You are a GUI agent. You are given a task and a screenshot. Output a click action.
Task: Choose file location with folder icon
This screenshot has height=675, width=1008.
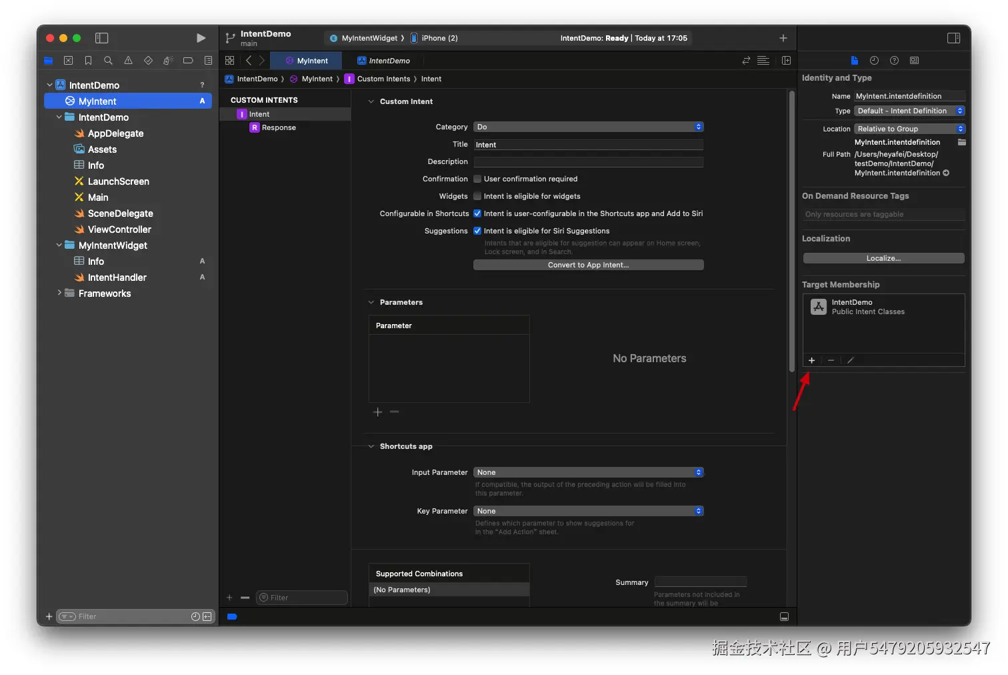point(961,142)
